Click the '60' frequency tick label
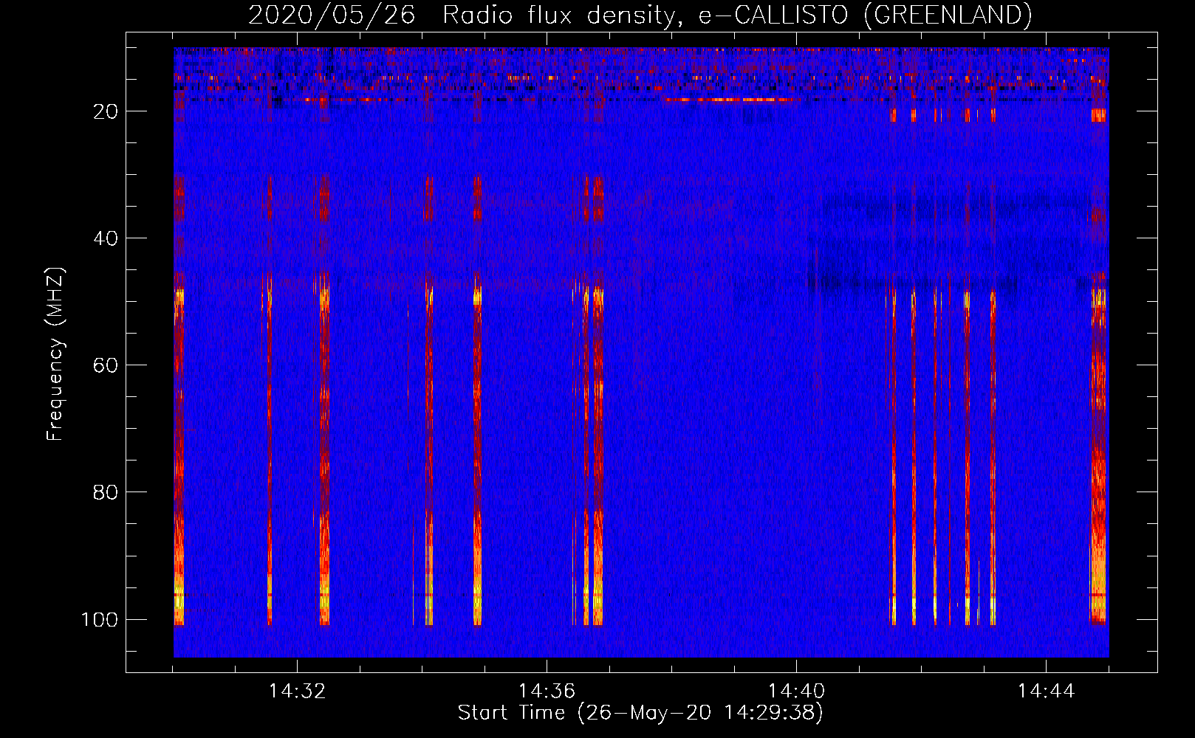The height and width of the screenshot is (738, 1195). tap(106, 365)
